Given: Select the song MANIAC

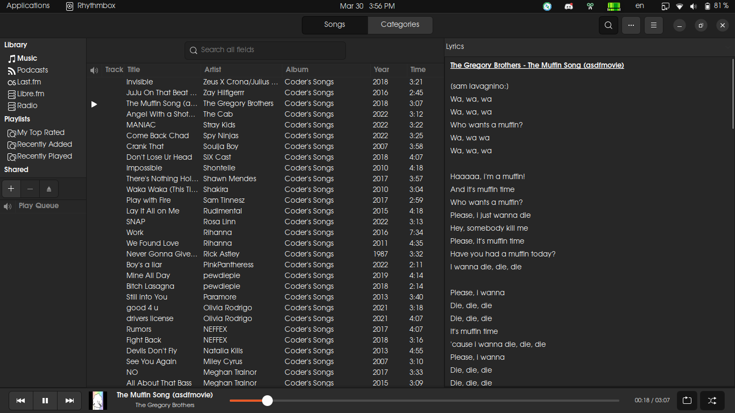Looking at the screenshot, I should (141, 125).
